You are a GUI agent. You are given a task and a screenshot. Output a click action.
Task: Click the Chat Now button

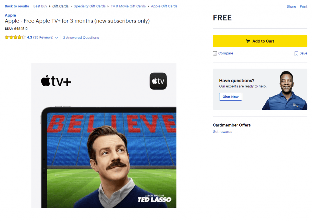click(x=230, y=97)
